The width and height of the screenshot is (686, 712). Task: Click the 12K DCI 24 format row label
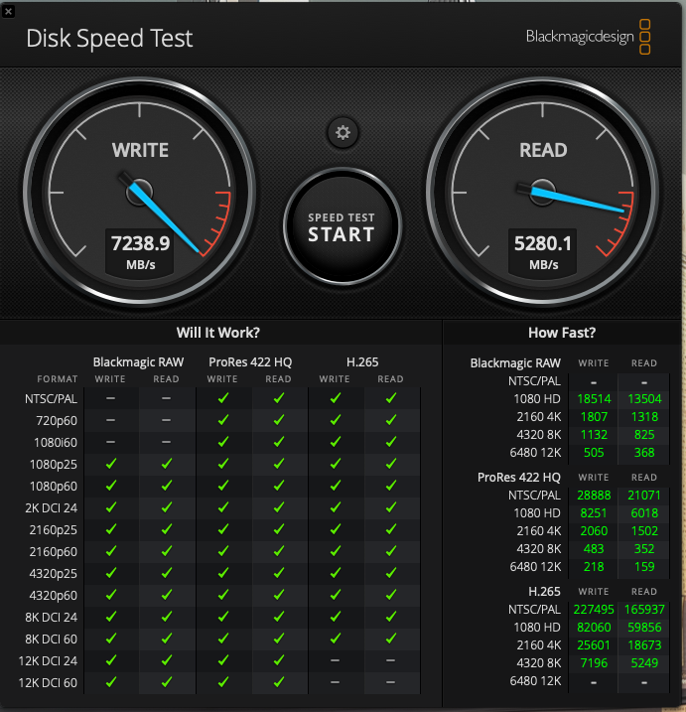point(48,660)
